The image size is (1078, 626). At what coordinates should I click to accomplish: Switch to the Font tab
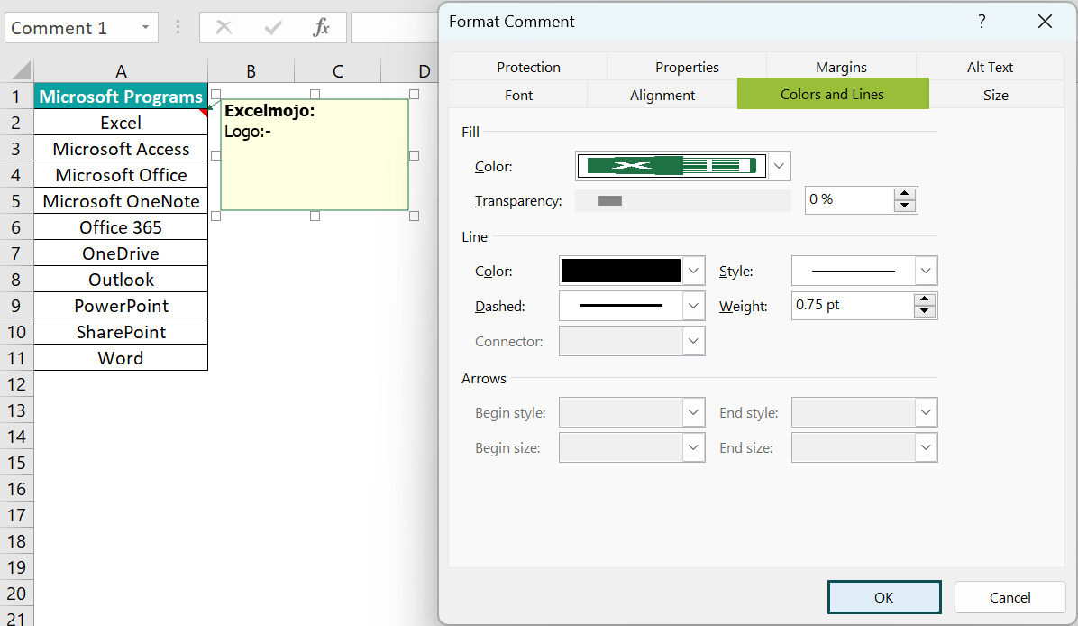(518, 95)
